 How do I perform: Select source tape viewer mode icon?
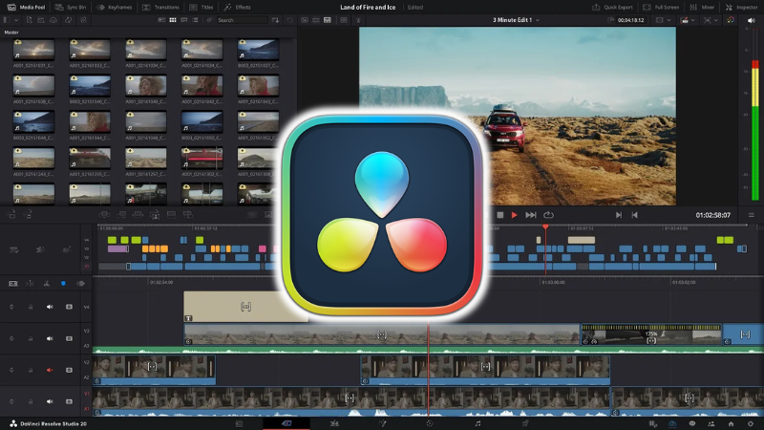tap(316, 20)
